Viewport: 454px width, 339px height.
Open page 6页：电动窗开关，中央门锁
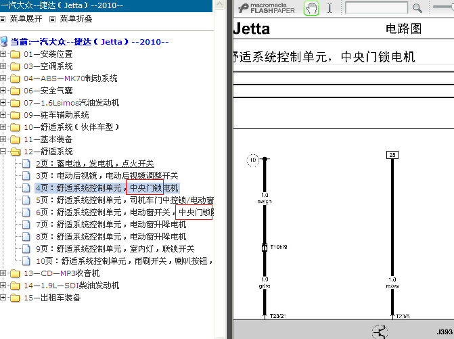(124, 212)
